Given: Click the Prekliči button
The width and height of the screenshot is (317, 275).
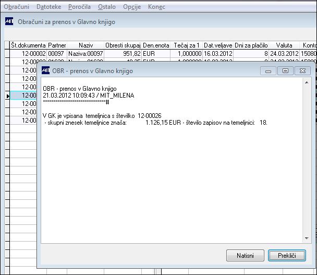Looking at the screenshot, I should [x=287, y=255].
